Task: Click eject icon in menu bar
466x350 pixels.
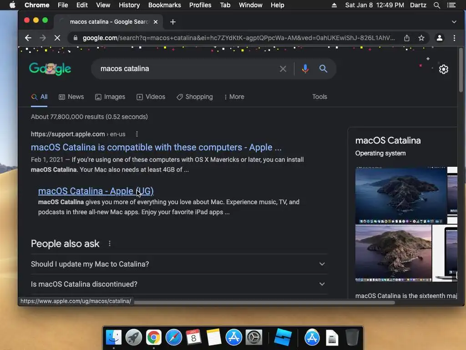Action: [334, 5]
